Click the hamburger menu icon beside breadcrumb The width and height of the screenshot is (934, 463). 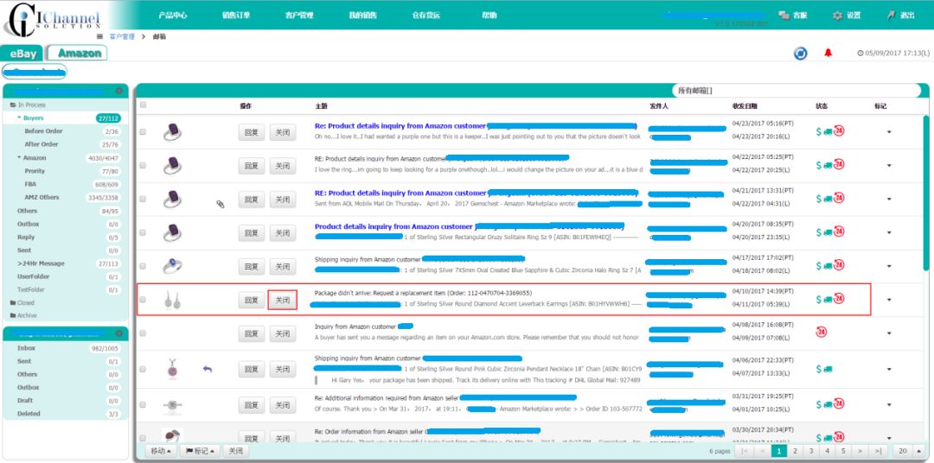click(99, 36)
